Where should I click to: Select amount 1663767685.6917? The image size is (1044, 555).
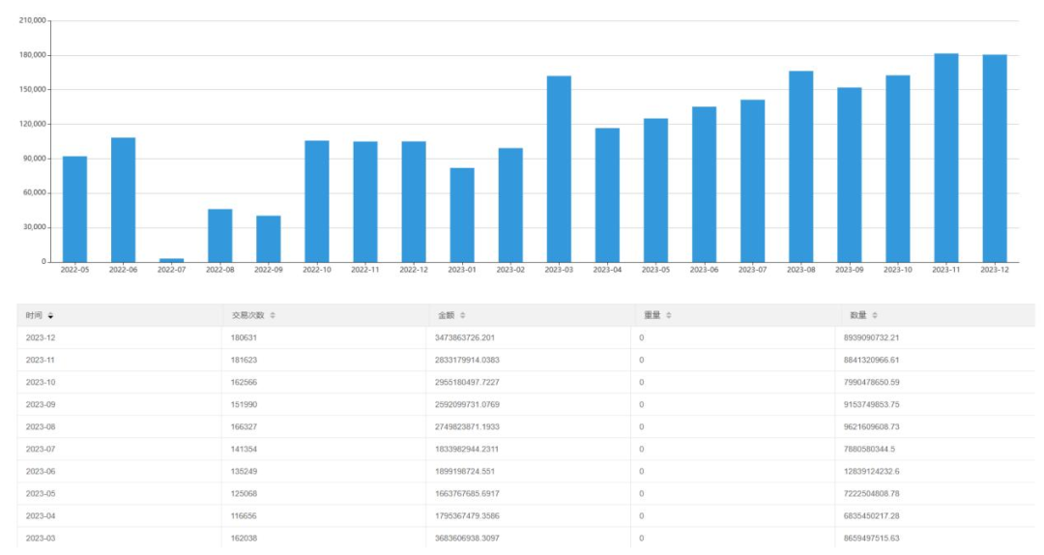467,494
